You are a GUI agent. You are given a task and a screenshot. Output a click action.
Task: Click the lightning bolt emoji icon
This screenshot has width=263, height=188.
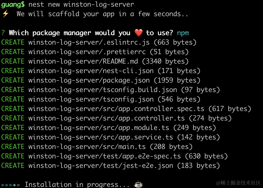pyautogui.click(x=6, y=14)
